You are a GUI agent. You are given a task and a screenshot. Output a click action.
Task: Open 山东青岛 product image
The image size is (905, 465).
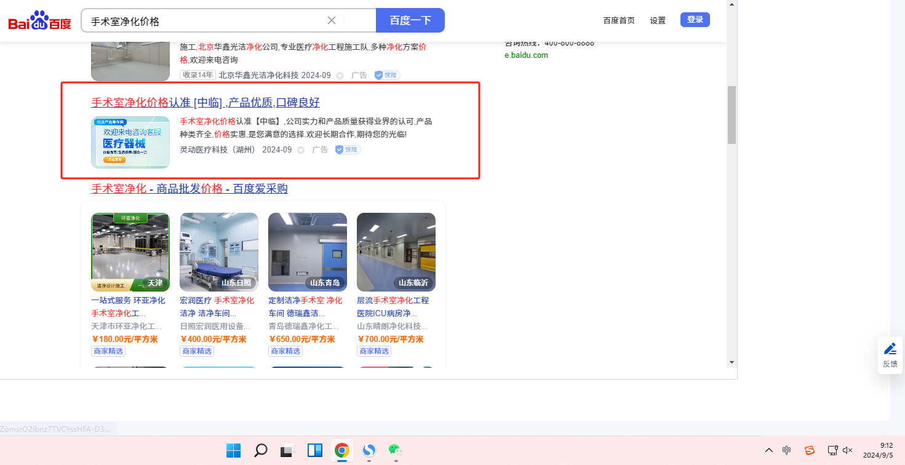(308, 252)
